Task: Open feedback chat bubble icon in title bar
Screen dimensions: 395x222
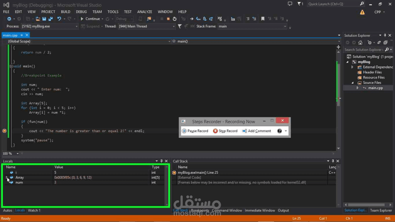Action: (290, 4)
